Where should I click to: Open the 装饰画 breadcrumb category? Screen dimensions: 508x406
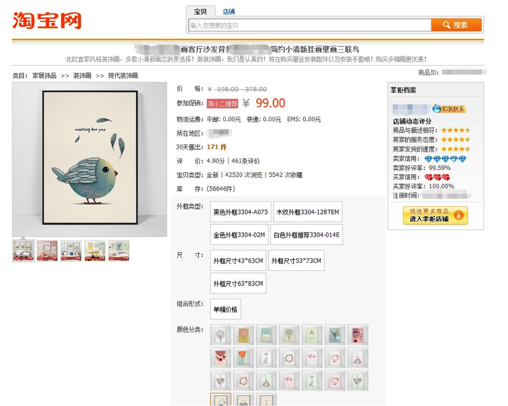coord(82,76)
